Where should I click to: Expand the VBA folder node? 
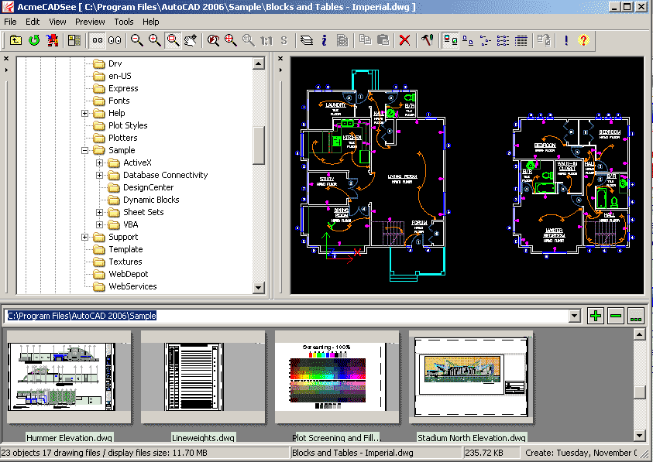point(99,224)
